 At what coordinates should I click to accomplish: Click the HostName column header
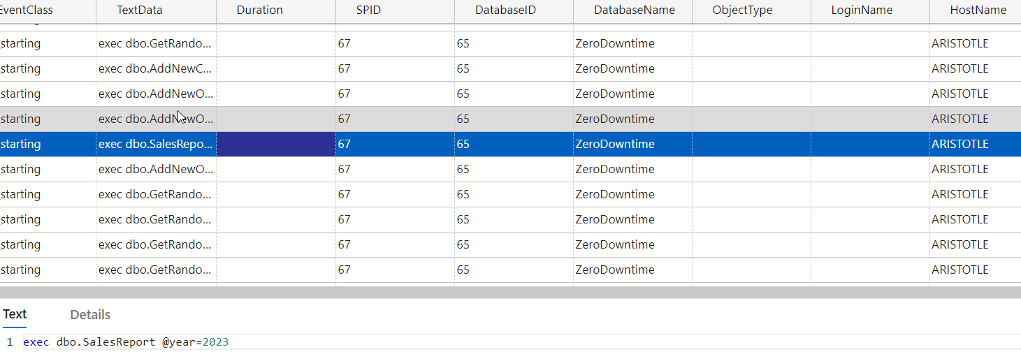click(978, 10)
